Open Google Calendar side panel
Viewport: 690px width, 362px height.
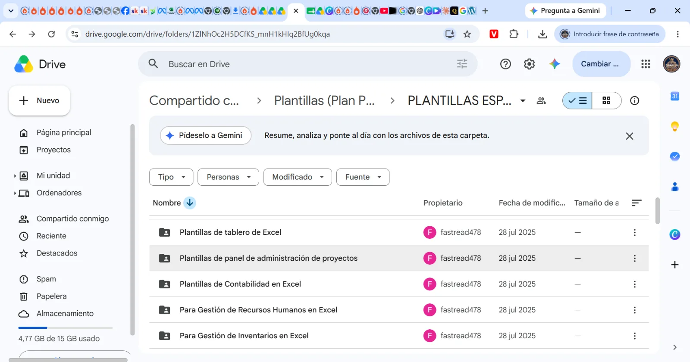(675, 96)
